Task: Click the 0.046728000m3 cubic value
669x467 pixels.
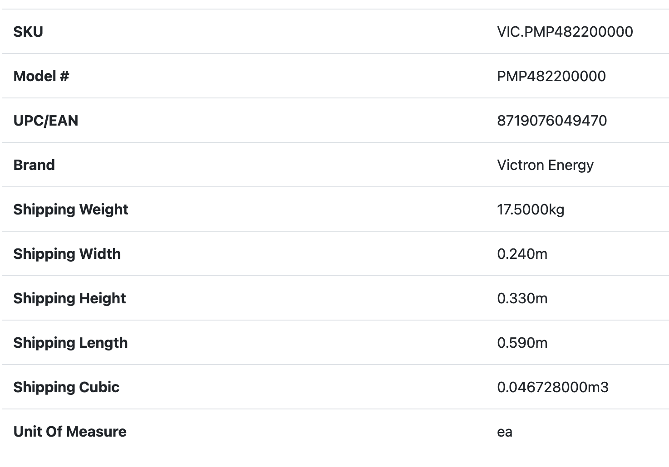Action: tap(552, 387)
